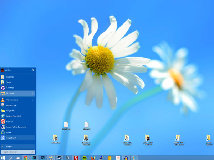Select PC settings in Start menu
214x160 pixels.
[x=10, y=87]
